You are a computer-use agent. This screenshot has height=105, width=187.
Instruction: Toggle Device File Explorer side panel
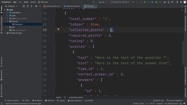point(185,76)
